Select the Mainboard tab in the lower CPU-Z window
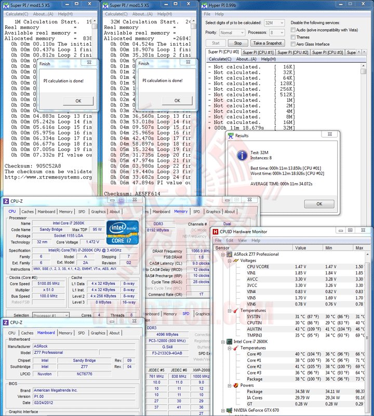 pos(46,332)
